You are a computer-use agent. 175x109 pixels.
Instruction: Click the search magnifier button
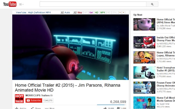[152, 4]
